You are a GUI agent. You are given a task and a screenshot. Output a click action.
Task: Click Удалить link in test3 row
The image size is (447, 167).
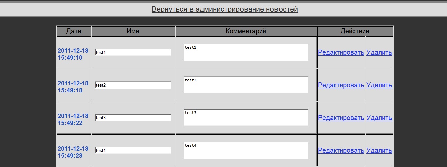pos(379,118)
